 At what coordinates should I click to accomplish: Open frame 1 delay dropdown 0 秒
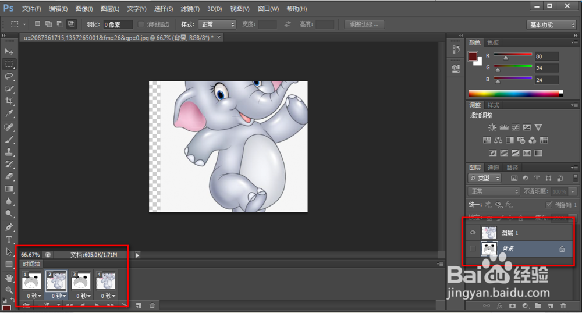tap(34, 296)
